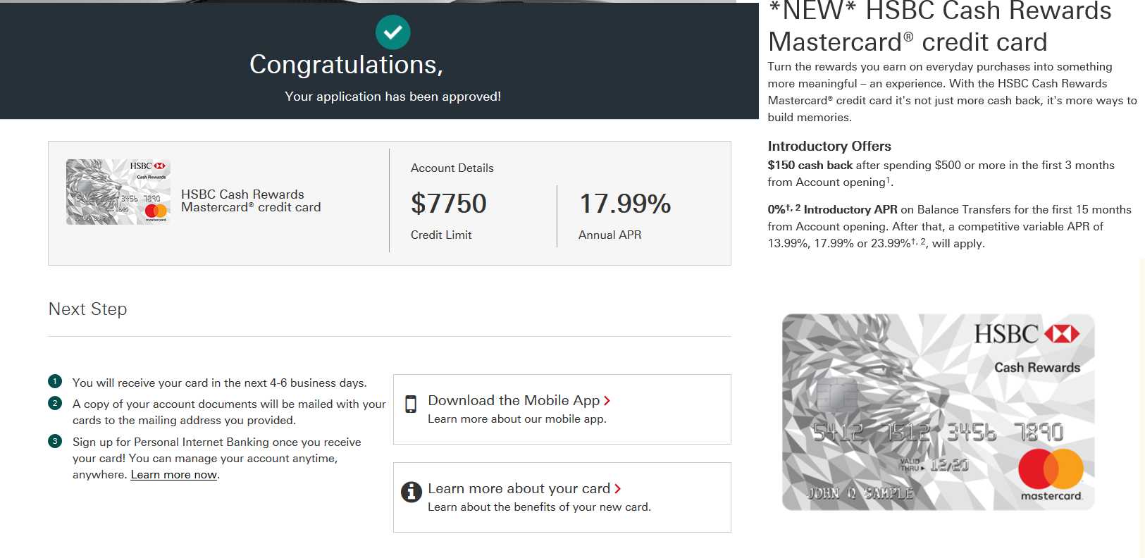Viewport: 1145px width, 558px height.
Task: Click the Mastercard logo on large card
Action: [1051, 469]
